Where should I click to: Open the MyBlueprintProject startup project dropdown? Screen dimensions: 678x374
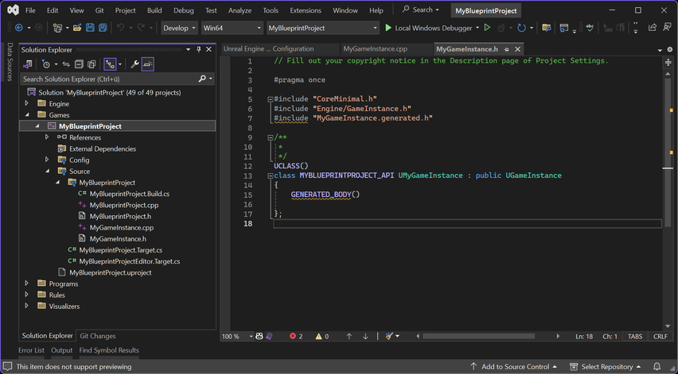(x=322, y=28)
